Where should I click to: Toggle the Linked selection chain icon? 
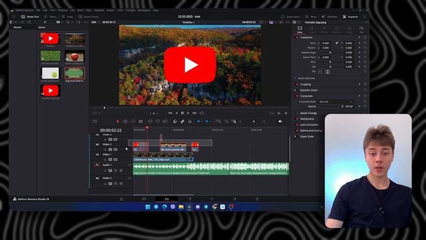tap(182, 121)
